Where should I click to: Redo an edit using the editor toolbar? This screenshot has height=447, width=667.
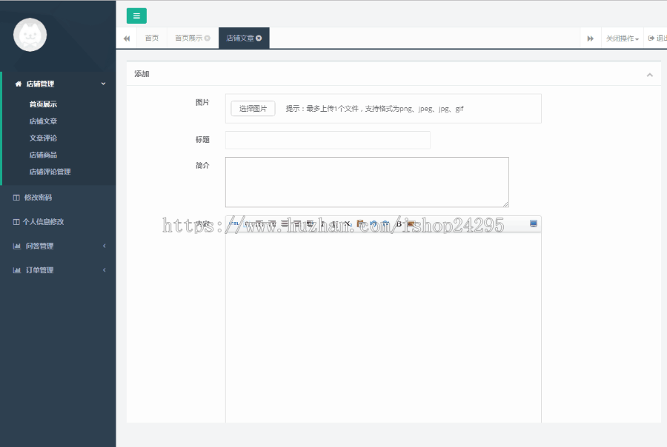[385, 223]
